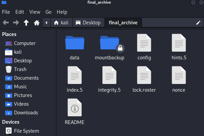Select the README info file icon
This screenshot has height=136, width=204.
point(75,107)
